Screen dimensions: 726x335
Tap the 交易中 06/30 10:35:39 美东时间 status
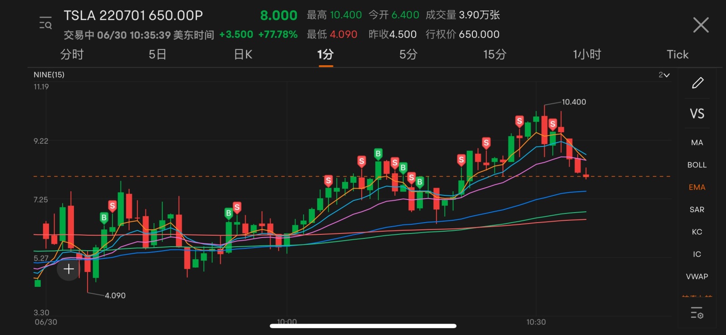point(139,35)
